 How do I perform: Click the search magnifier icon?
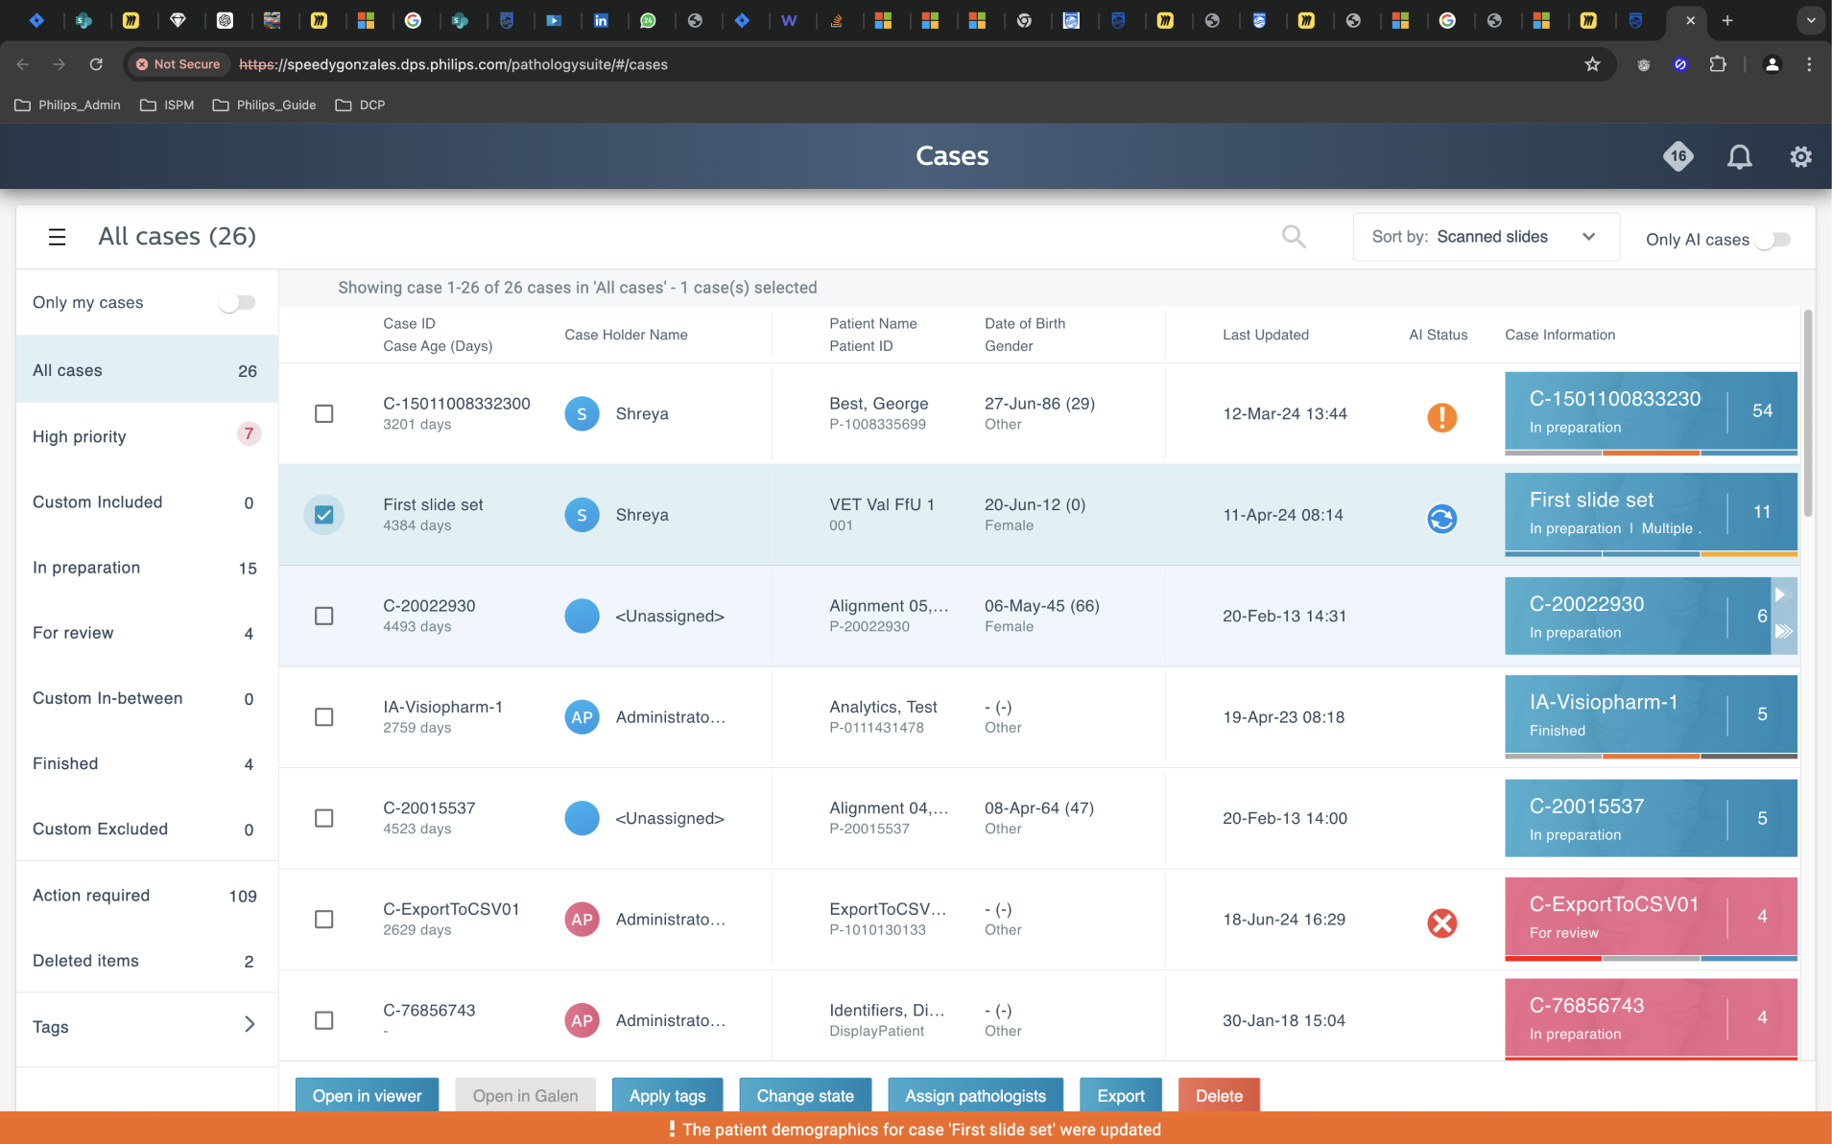(x=1294, y=237)
